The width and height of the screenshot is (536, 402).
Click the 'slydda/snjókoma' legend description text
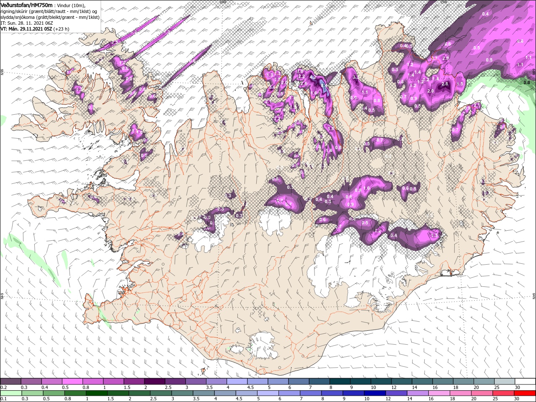pyautogui.click(x=18, y=17)
